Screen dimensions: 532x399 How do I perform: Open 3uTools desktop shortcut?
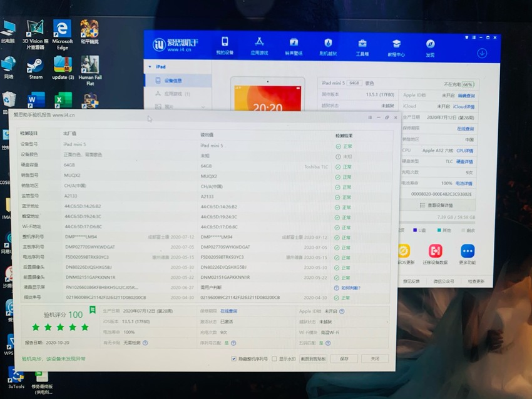pyautogui.click(x=16, y=378)
